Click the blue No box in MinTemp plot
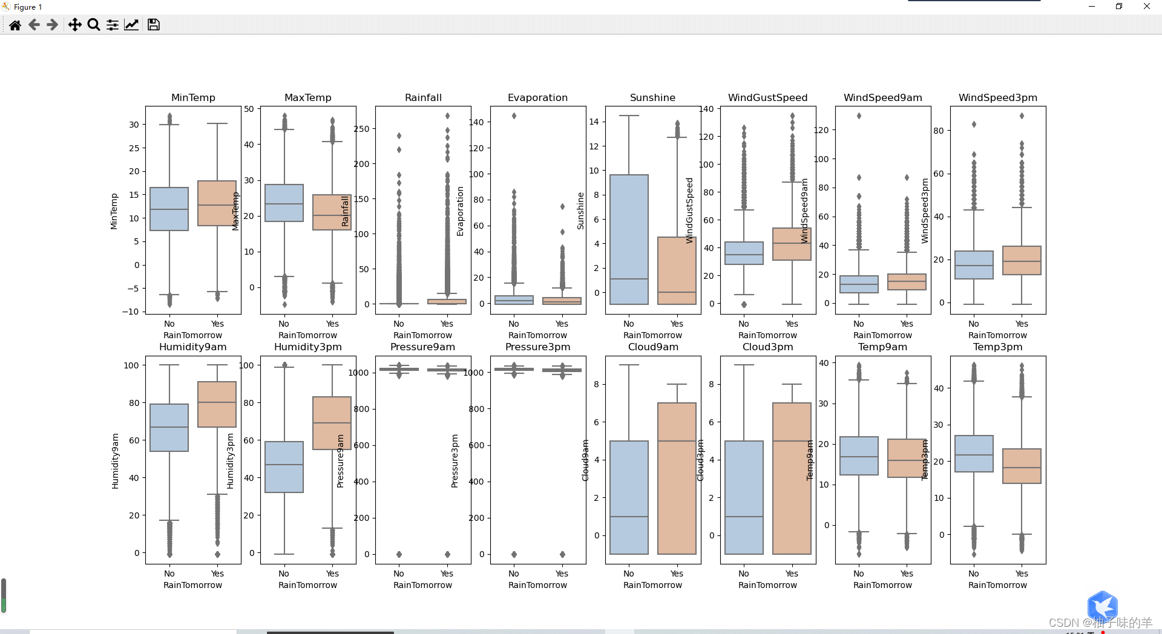 tap(169, 209)
